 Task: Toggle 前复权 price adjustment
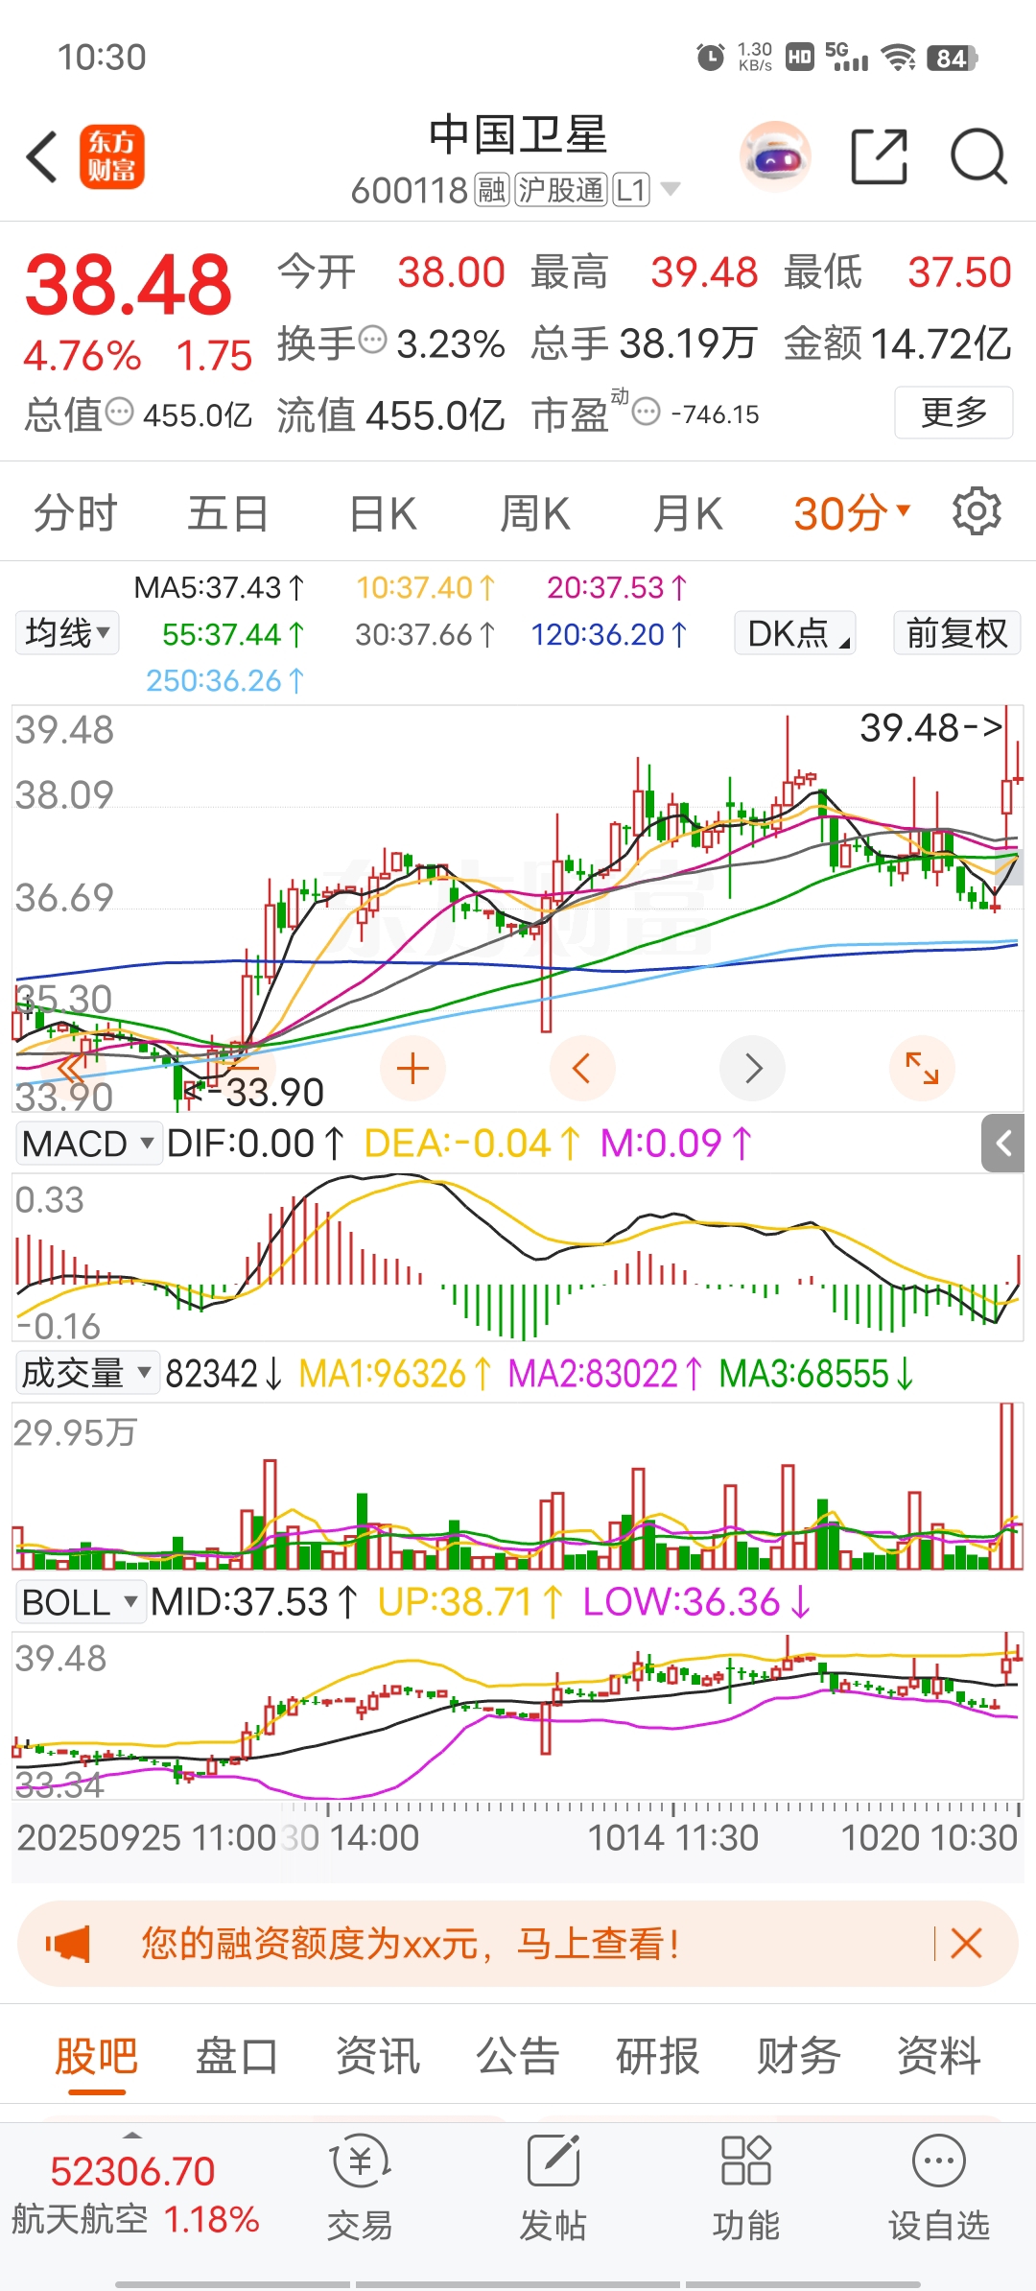[957, 633]
